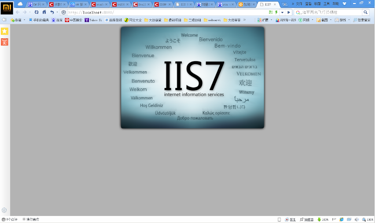
Task: Open the yellow star favorites sidebar icon
Action: pos(4,31)
